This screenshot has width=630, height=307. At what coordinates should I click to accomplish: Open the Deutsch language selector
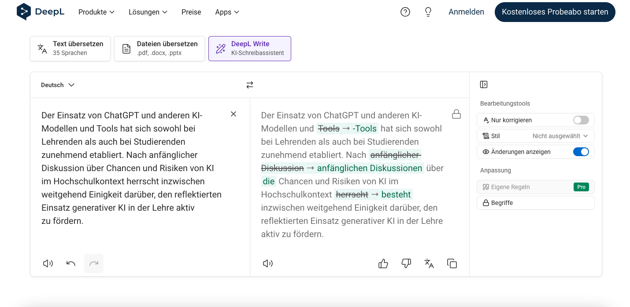(57, 84)
